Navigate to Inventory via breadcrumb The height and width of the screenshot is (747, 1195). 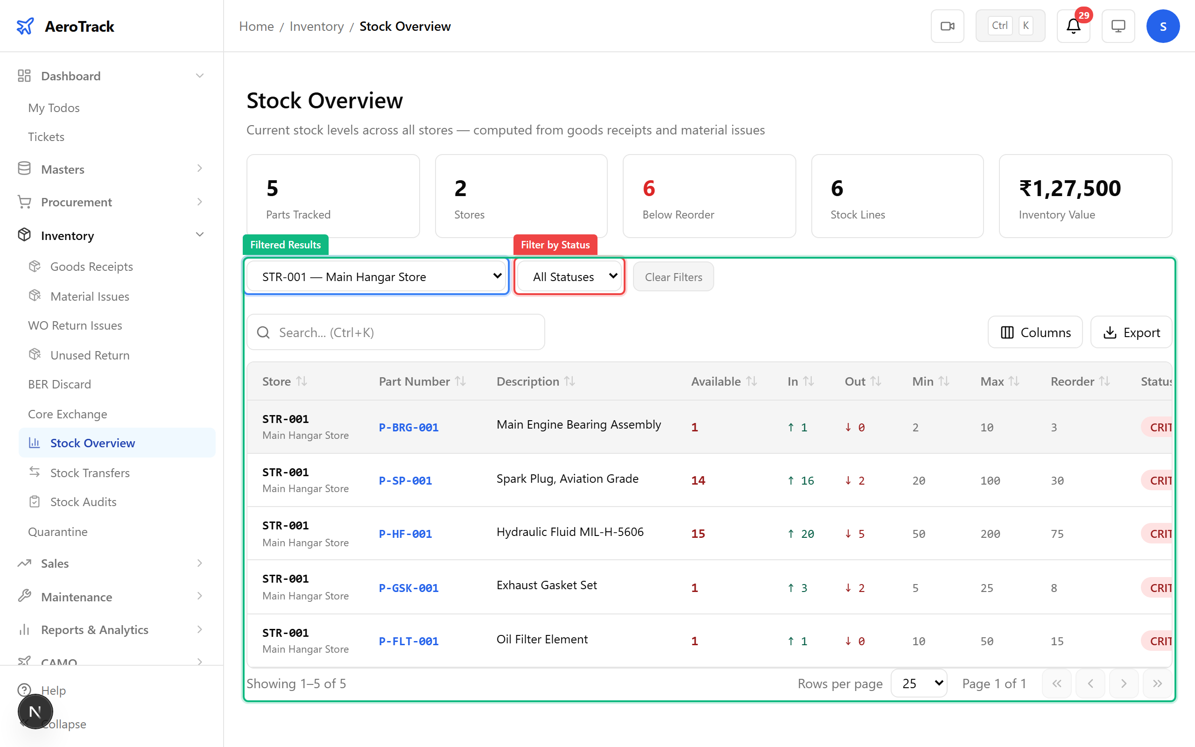(x=316, y=26)
